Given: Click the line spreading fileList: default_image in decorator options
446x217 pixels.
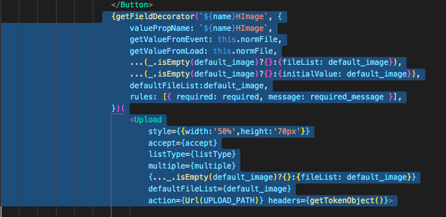Looking at the screenshot, I should click(266, 62).
